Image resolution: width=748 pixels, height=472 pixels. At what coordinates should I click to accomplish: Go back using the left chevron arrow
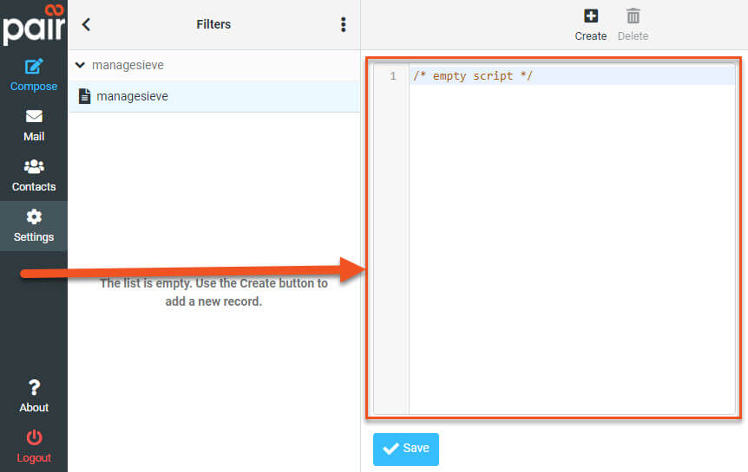click(x=86, y=24)
